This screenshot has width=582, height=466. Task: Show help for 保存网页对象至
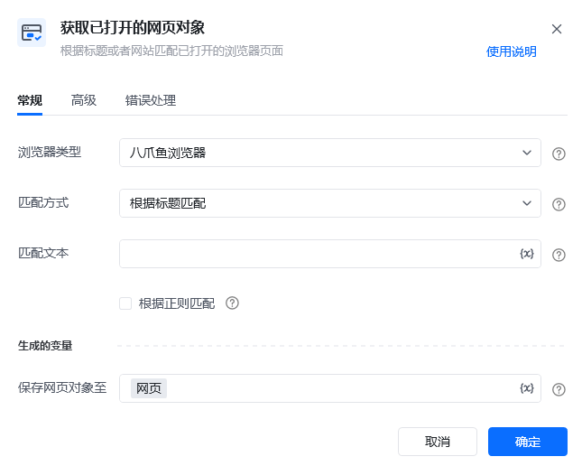559,389
